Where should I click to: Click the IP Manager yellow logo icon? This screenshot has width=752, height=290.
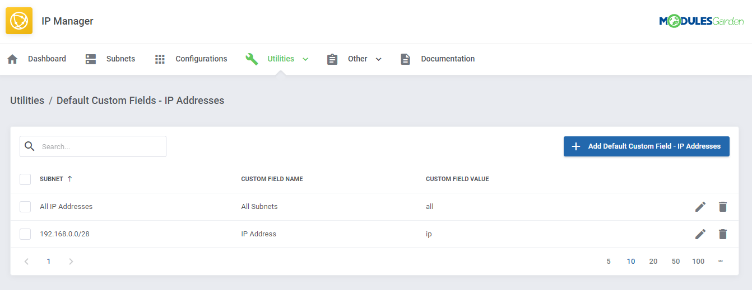19,21
